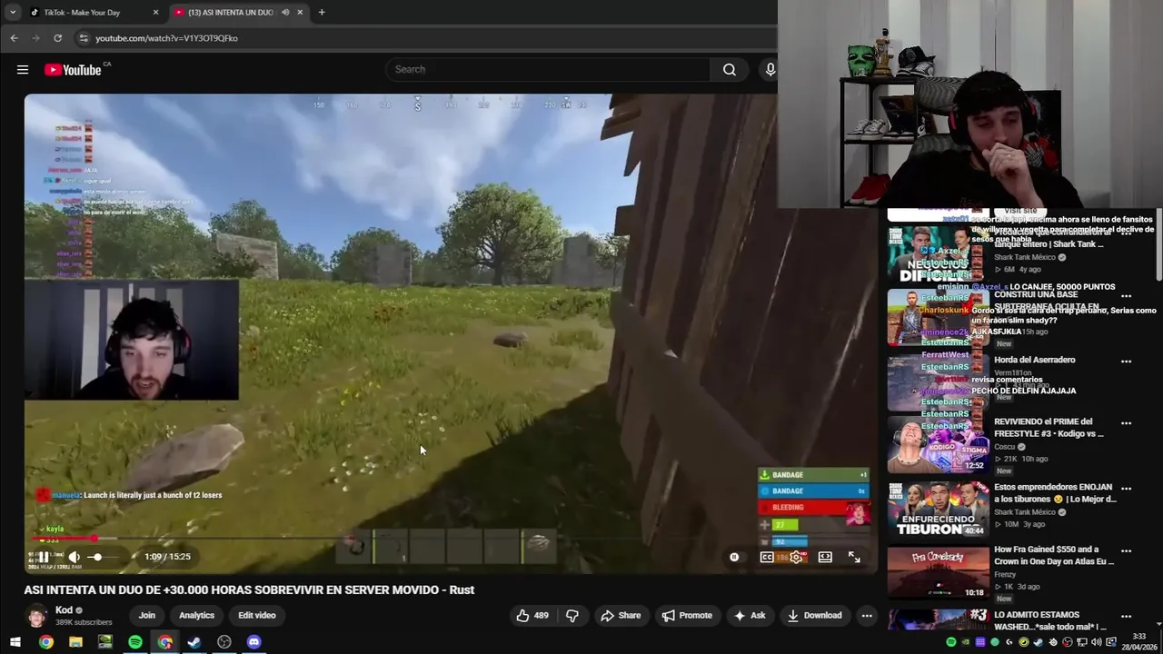Open options for CONSTRUI UNA BASE video
Image resolution: width=1163 pixels, height=654 pixels.
point(1127,296)
